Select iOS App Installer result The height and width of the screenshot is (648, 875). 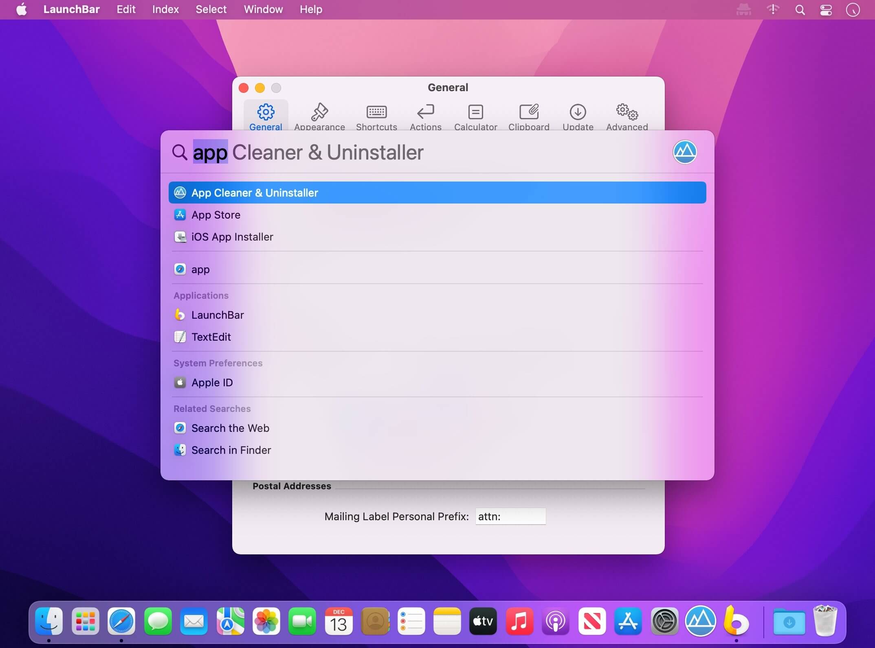(x=437, y=236)
